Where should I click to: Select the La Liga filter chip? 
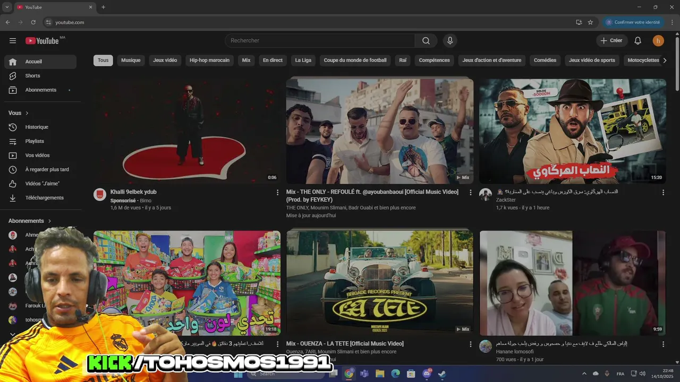(303, 60)
